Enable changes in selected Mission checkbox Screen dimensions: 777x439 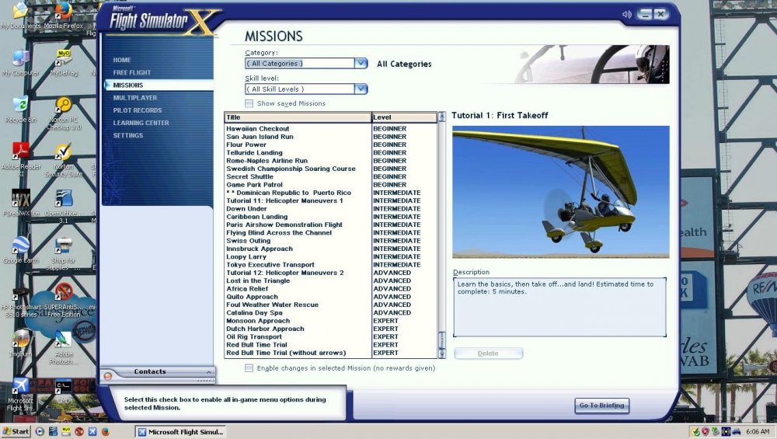coord(249,368)
